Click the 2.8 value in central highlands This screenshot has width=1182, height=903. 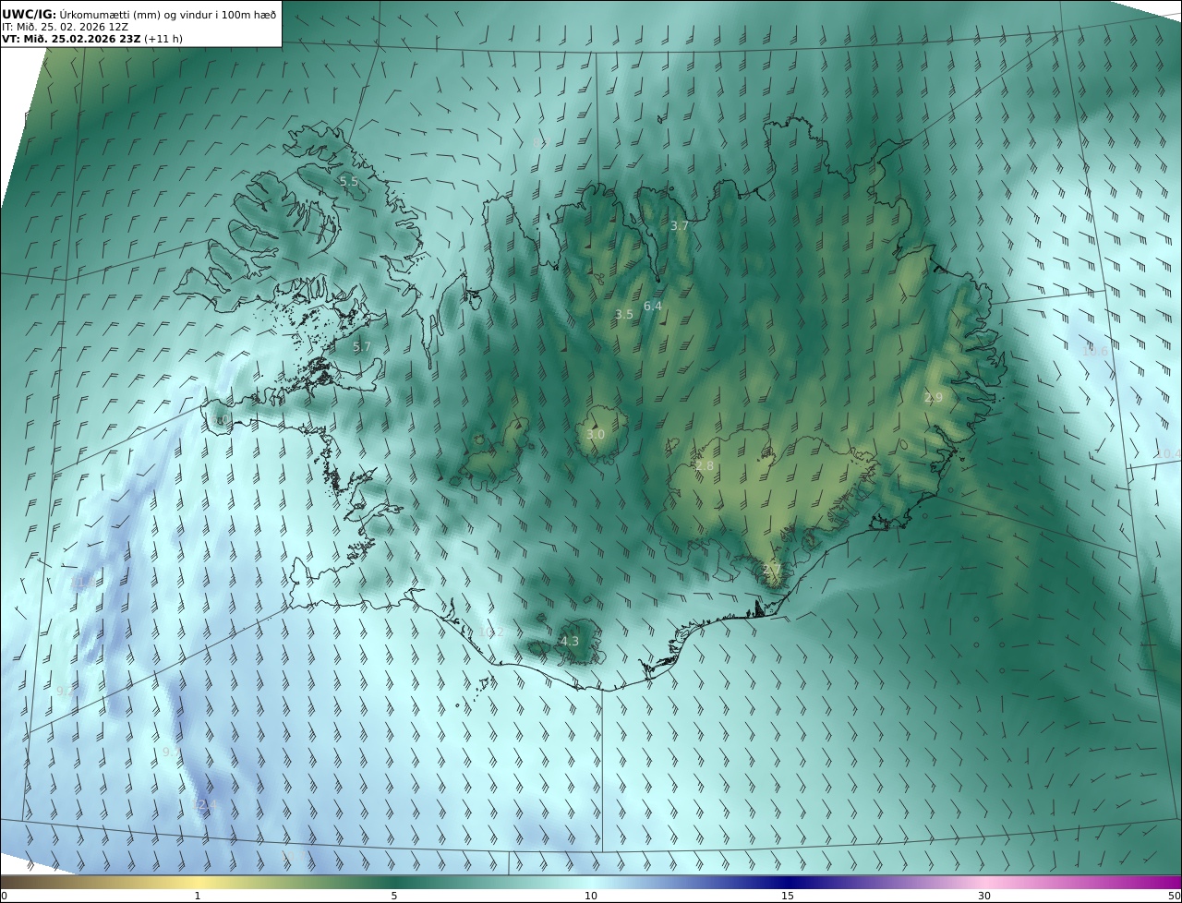click(705, 467)
